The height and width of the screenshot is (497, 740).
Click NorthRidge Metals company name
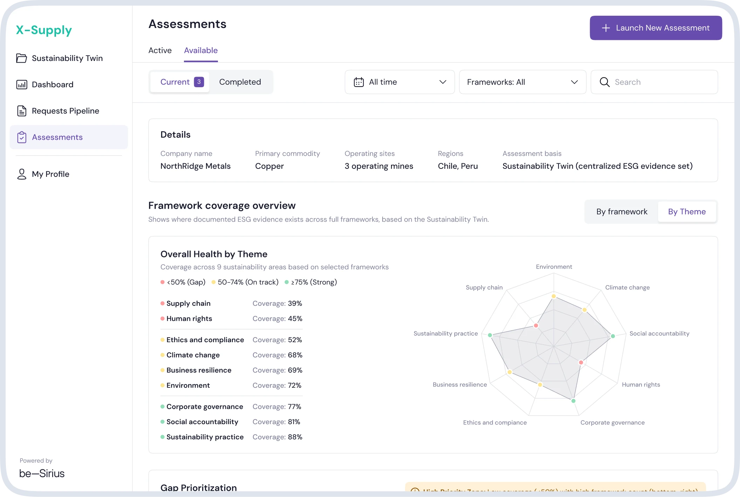[x=196, y=166]
